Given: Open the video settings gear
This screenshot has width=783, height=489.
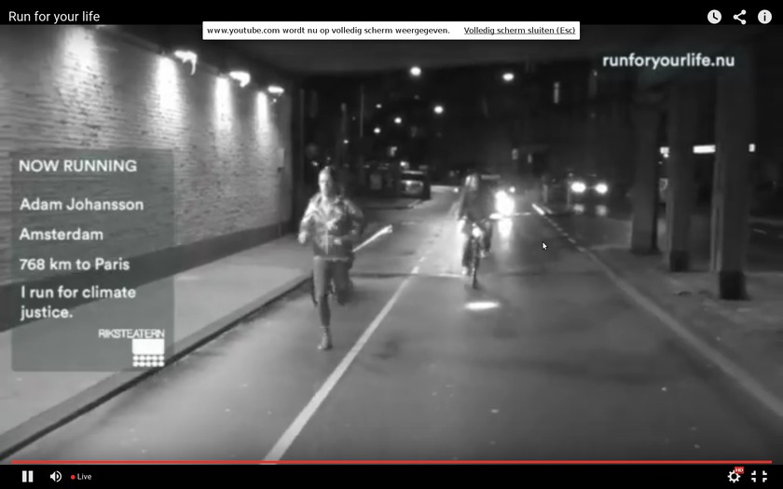Looking at the screenshot, I should (x=735, y=476).
